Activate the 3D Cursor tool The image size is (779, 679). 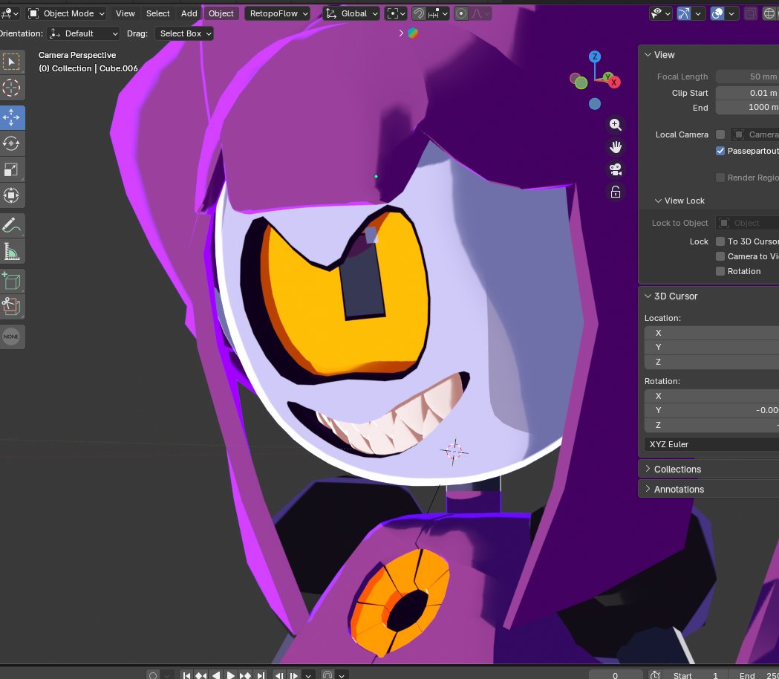coord(11,88)
